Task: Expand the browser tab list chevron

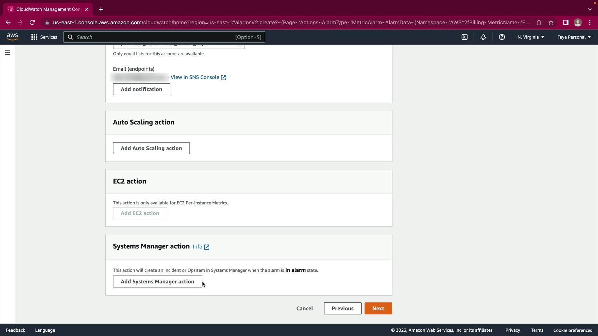Action: pyautogui.click(x=590, y=9)
